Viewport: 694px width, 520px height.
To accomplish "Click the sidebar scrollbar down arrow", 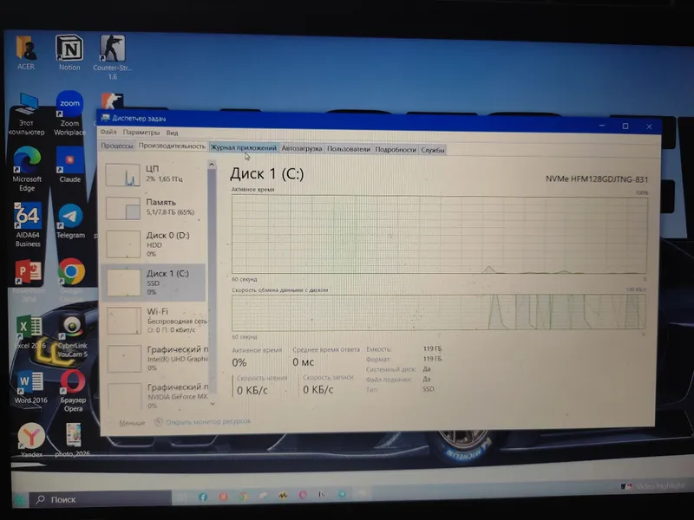I will pos(213,403).
